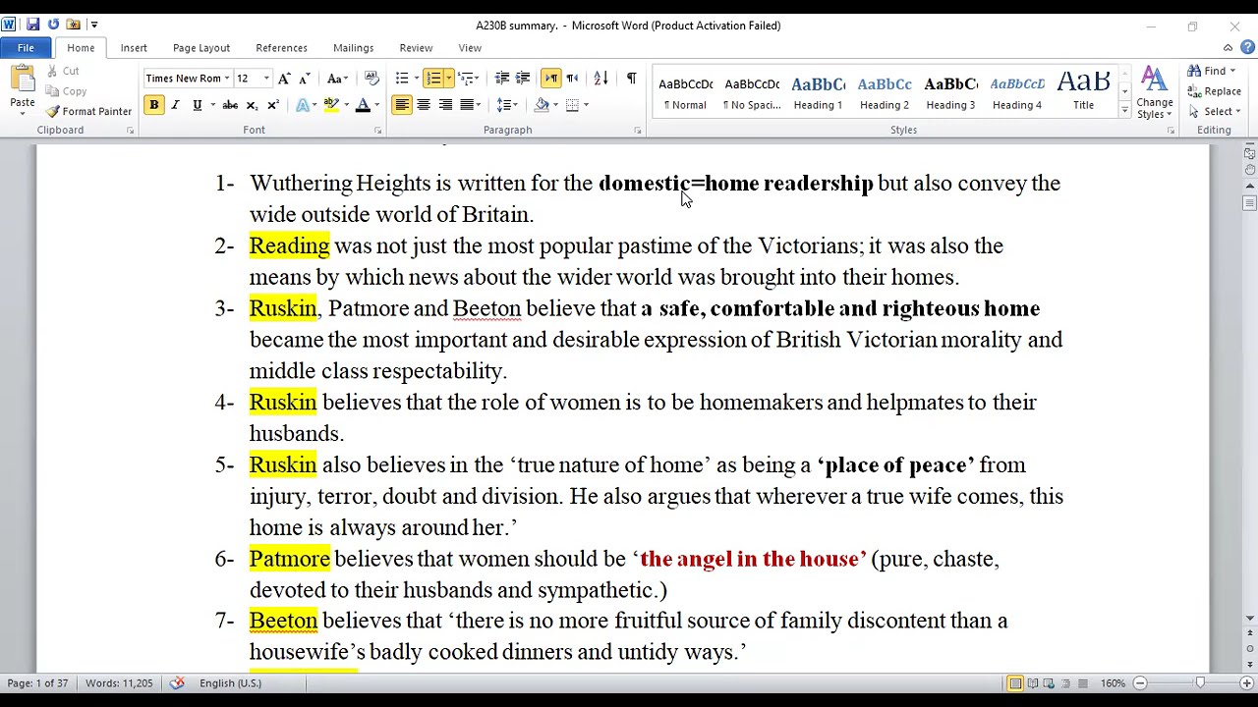Click the Multilevel List icon
This screenshot has height=707, width=1258.
[x=468, y=79]
